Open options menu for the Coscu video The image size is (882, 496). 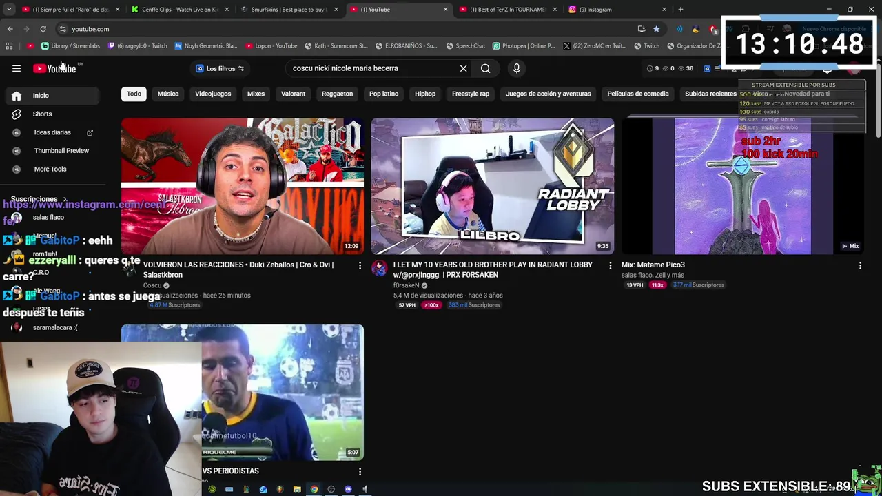(x=360, y=265)
